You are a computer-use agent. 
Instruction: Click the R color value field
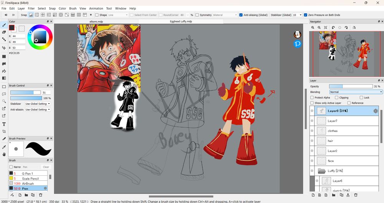(18, 36)
